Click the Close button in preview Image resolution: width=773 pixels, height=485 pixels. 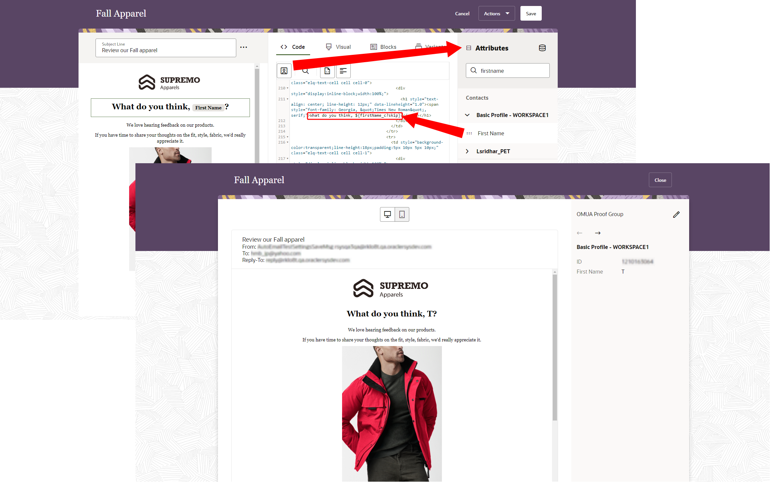(660, 180)
